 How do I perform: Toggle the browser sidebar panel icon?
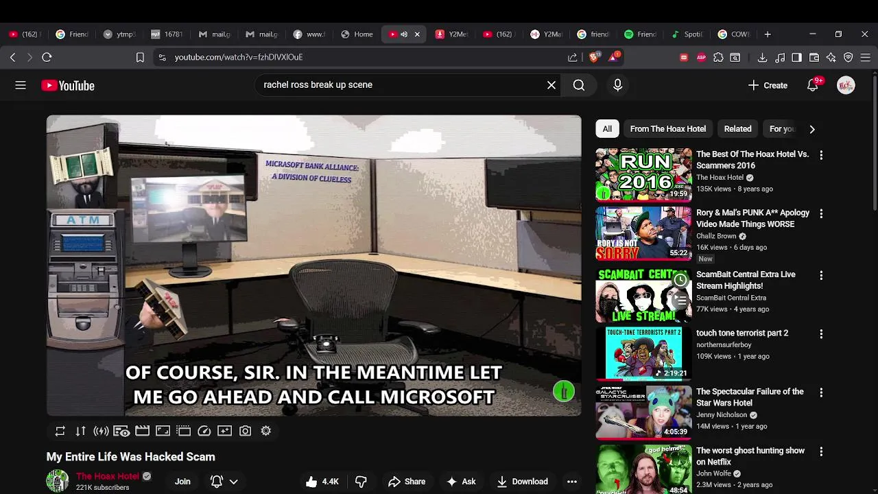[x=796, y=58]
